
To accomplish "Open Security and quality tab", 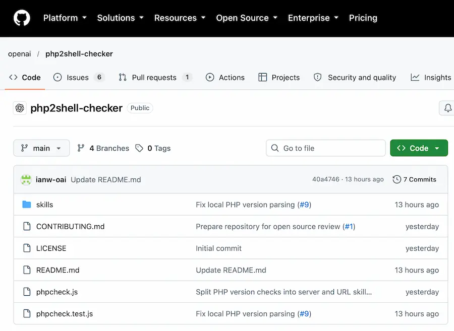I will point(355,78).
